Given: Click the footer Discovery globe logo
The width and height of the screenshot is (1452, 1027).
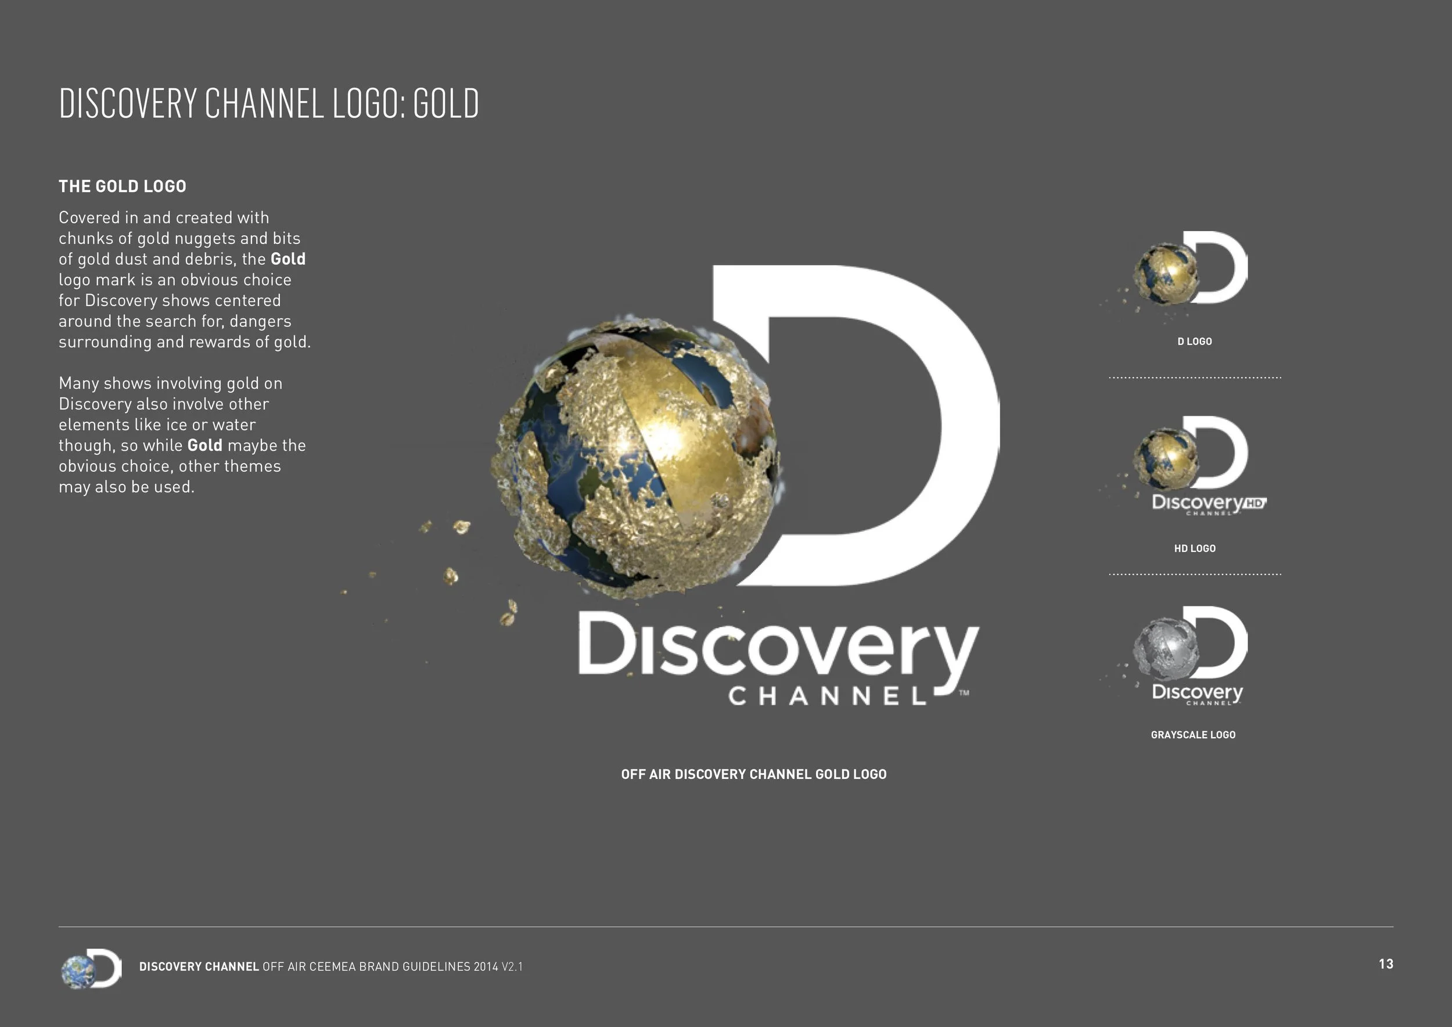Looking at the screenshot, I should point(91,969).
